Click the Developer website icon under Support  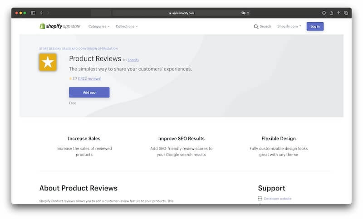point(260,199)
